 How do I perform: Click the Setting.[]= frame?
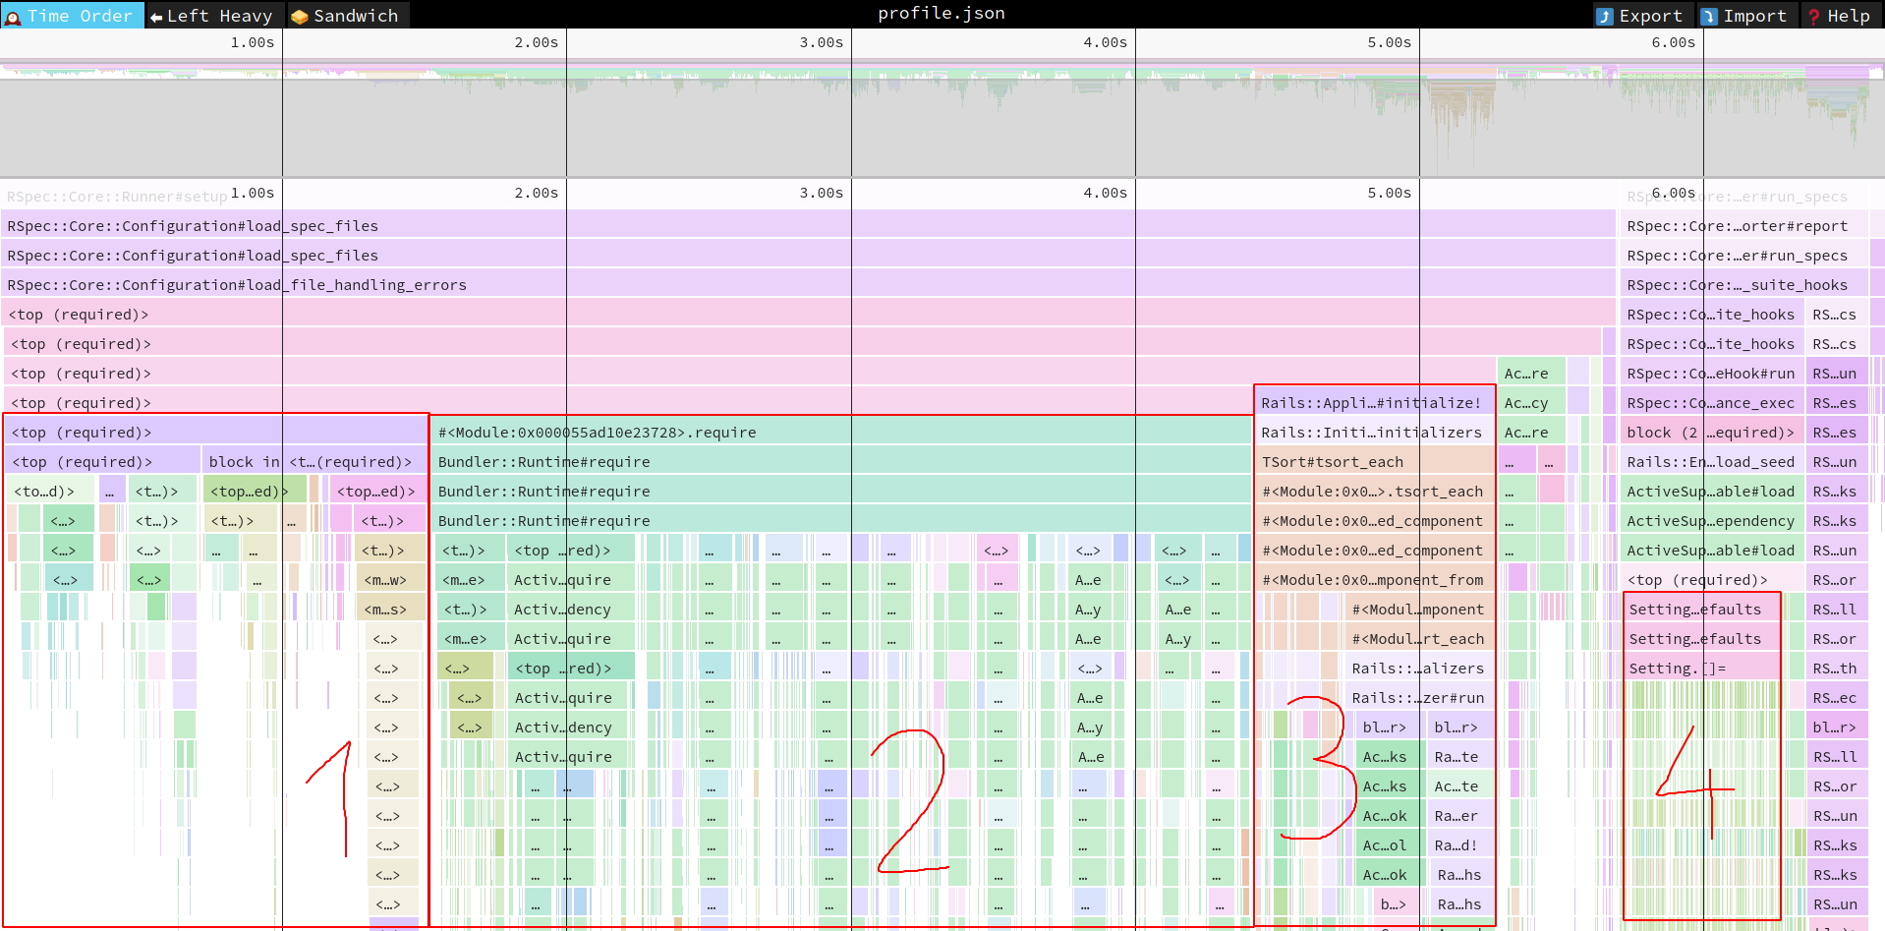pyautogui.click(x=1677, y=669)
